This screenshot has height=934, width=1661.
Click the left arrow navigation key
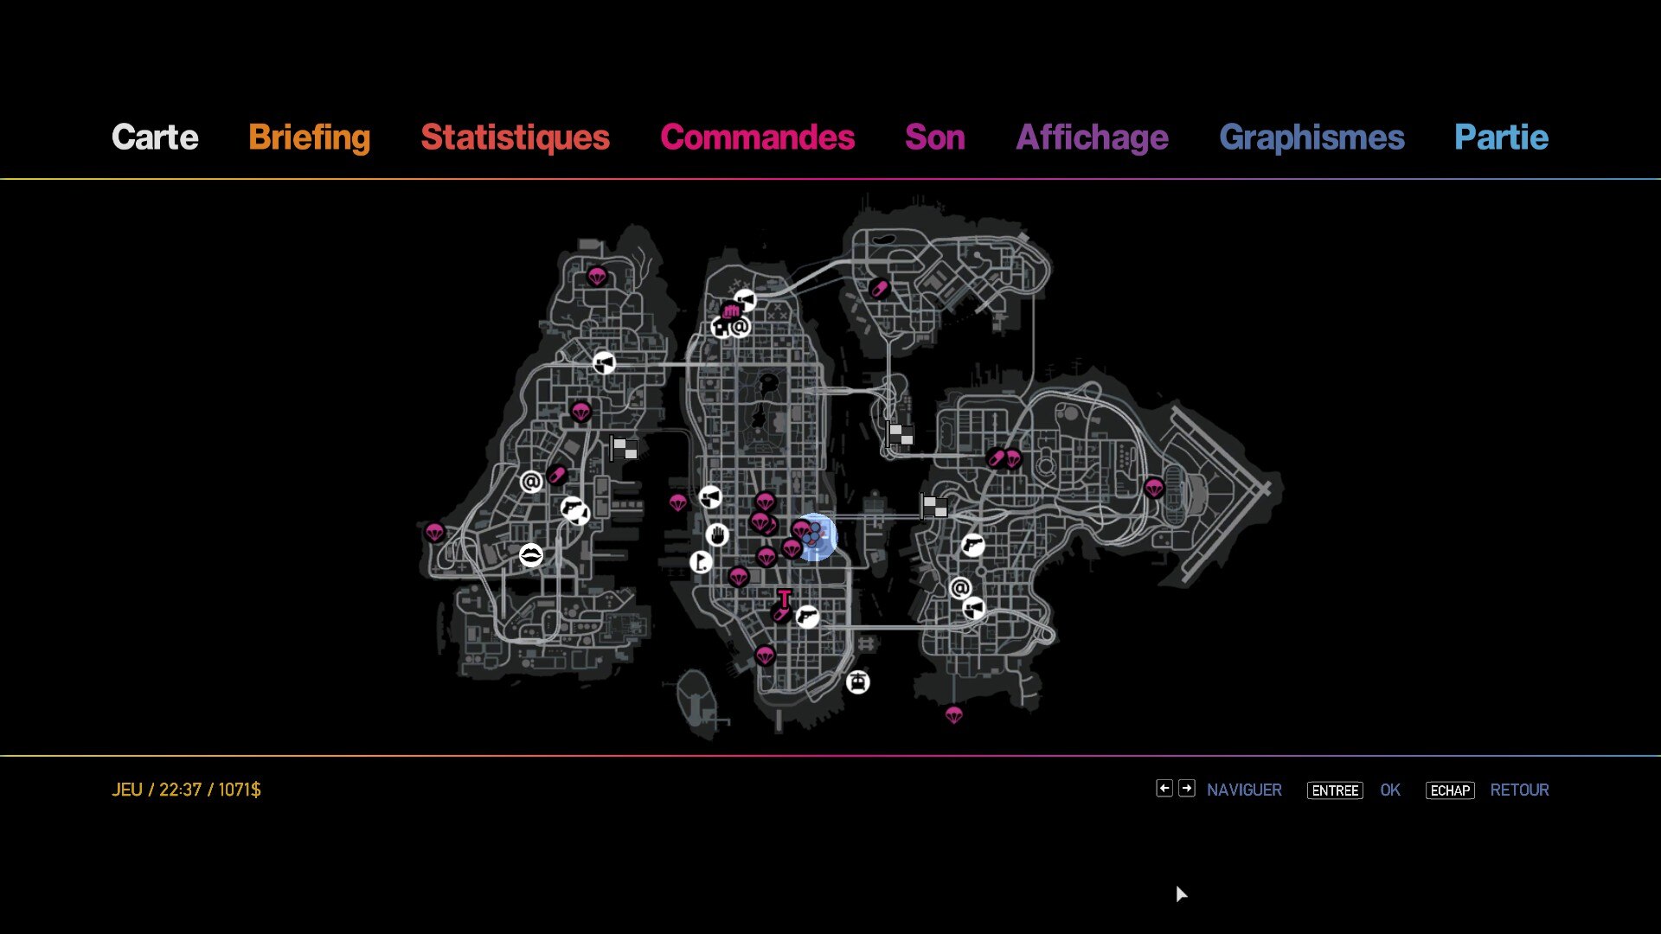point(1164,789)
